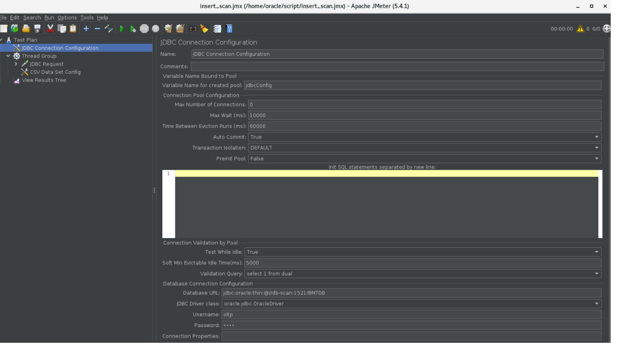631x346 pixels.
Task: Click the Copy icon in toolbar
Action: [x=61, y=29]
